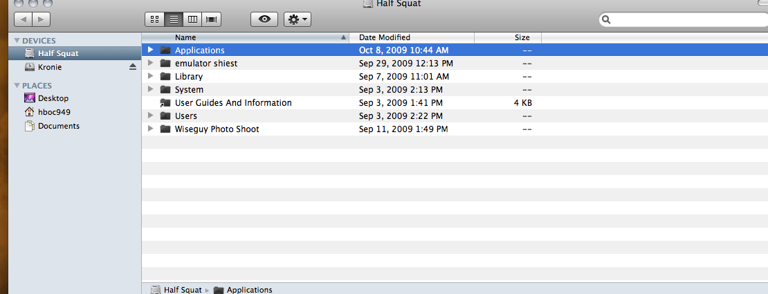Image resolution: width=768 pixels, height=294 pixels.
Task: Select the System row name
Action: 189,90
